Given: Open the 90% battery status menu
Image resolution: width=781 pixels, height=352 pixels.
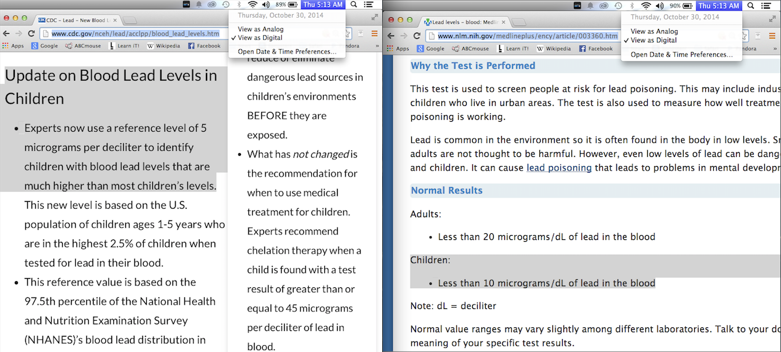Looking at the screenshot, I should click(x=681, y=6).
